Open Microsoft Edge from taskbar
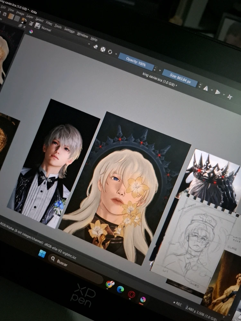The height and width of the screenshot is (321, 241). [x=120, y=289]
